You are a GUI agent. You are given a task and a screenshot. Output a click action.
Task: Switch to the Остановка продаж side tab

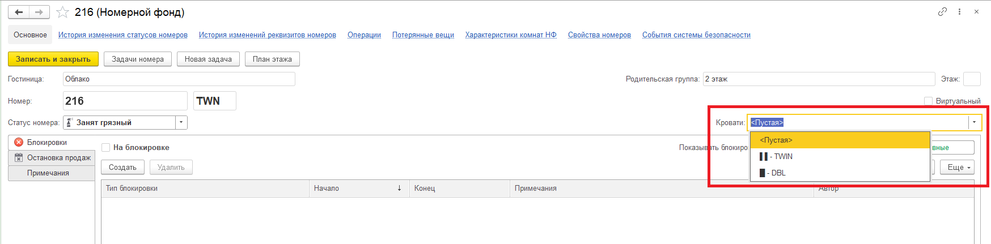[x=52, y=157]
